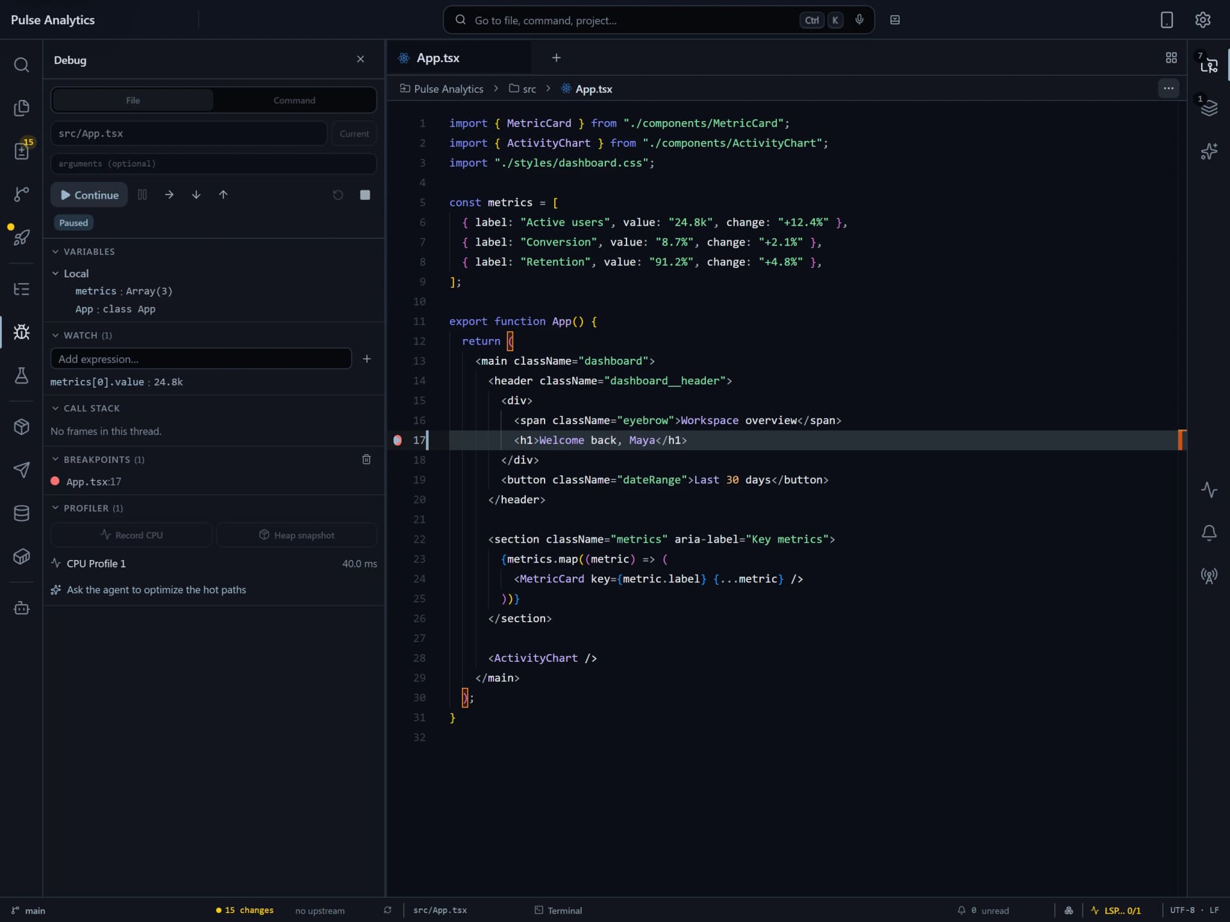Focus the Go to file search bar
Viewport: 1230px width, 922px height.
tap(659, 20)
